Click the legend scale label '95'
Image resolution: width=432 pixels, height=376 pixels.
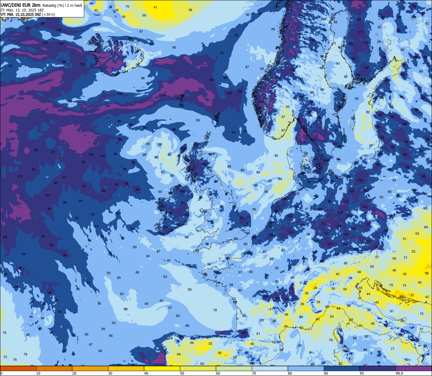pyautogui.click(x=362, y=373)
